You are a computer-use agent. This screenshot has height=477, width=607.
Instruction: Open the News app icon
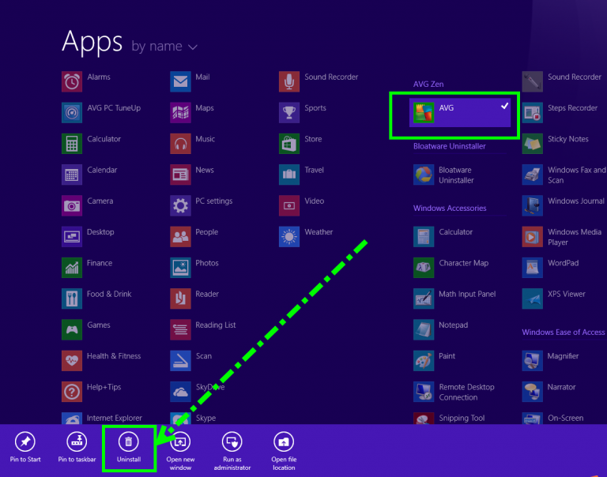pos(180,175)
